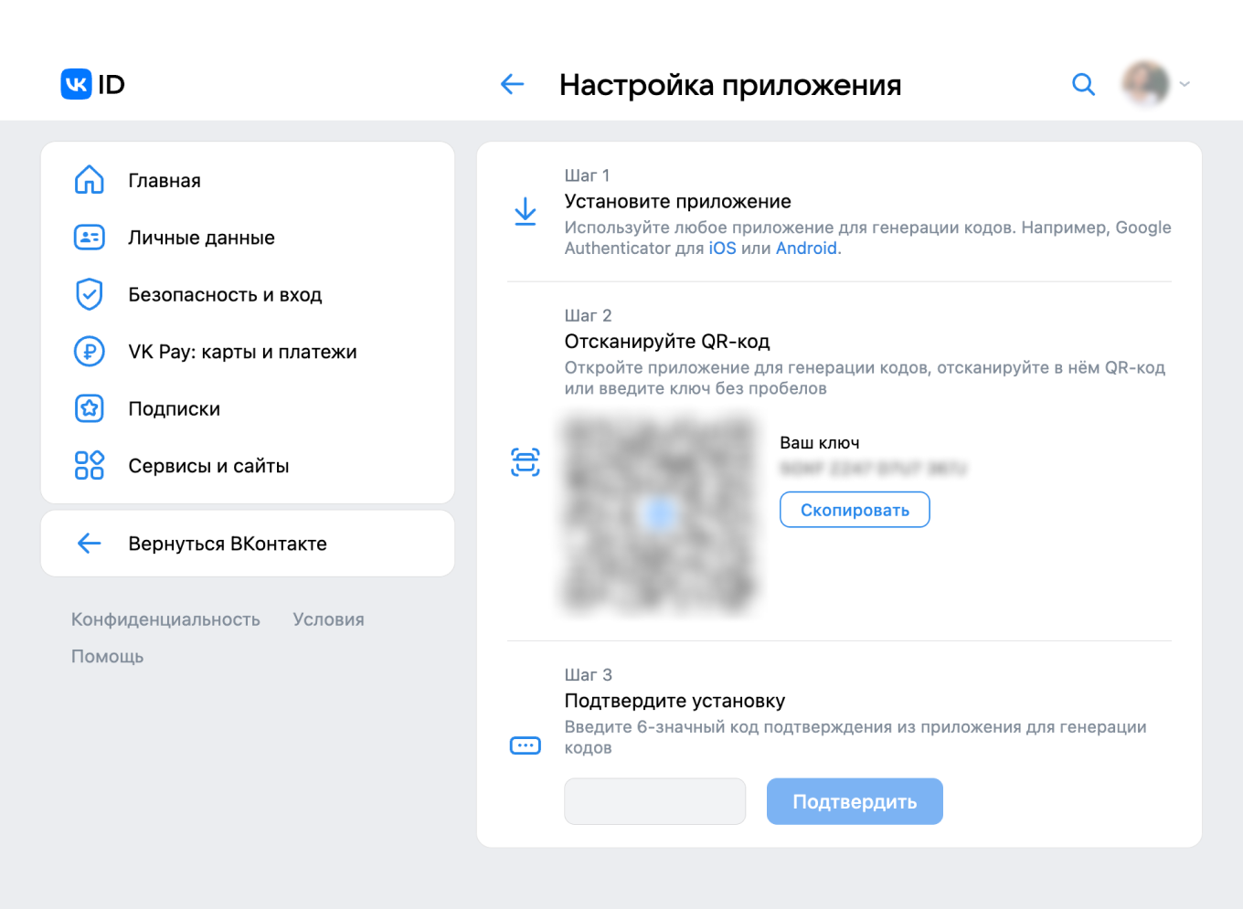Select the grid icon for Сервисы и сайты
The image size is (1243, 909).
click(x=89, y=465)
